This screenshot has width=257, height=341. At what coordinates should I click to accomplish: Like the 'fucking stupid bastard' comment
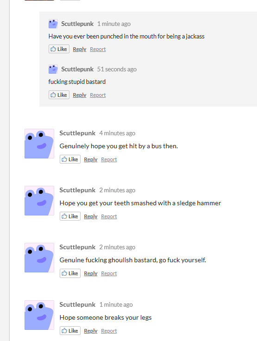[x=59, y=95]
